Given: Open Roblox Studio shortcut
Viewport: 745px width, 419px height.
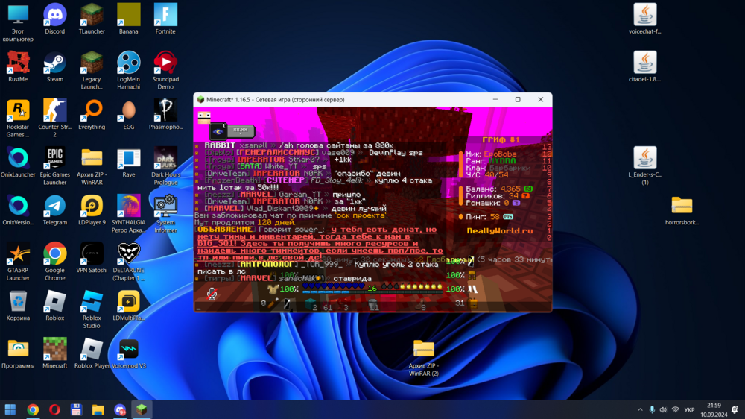Looking at the screenshot, I should 92,309.
